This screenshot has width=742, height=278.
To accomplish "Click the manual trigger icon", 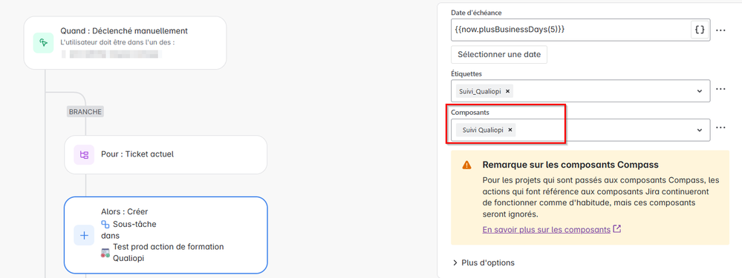I will (43, 43).
